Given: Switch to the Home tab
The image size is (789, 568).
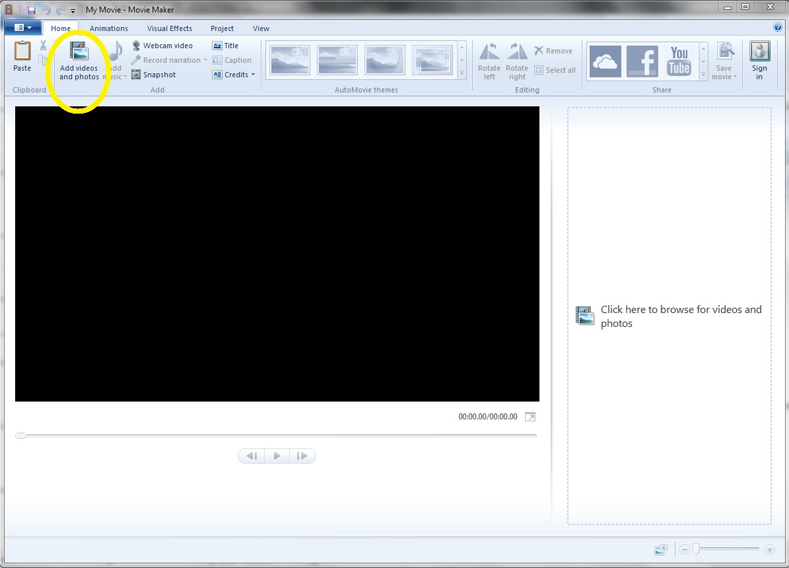Looking at the screenshot, I should (60, 28).
